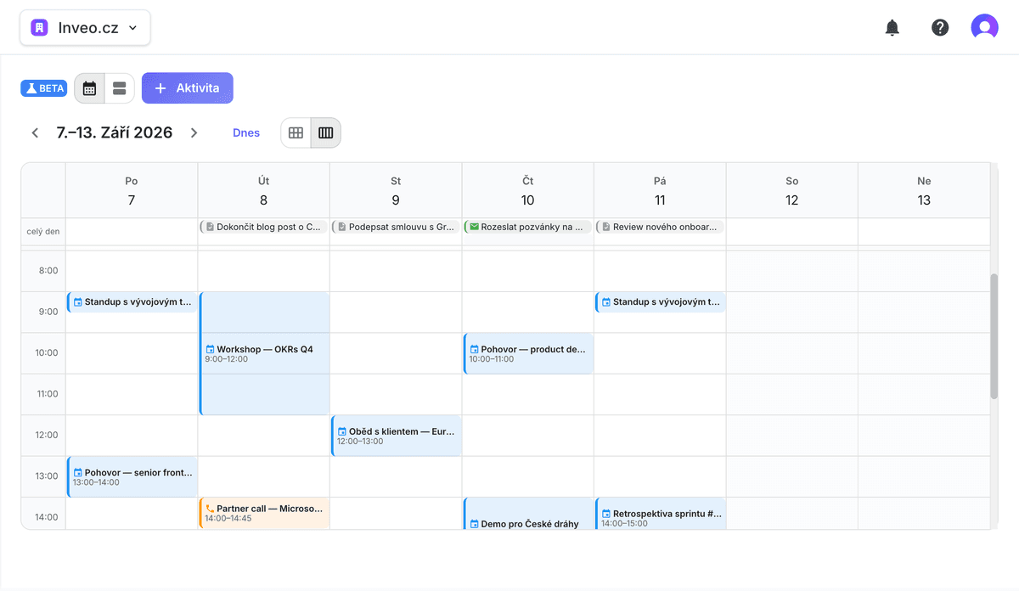Go to the next week arrow
Screen dimensions: 1019x591
194,133
